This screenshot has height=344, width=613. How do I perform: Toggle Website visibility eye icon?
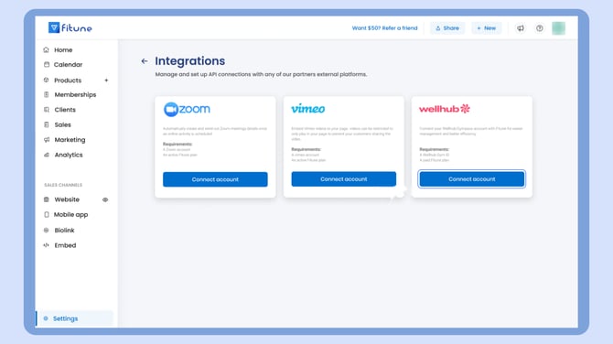pos(105,199)
